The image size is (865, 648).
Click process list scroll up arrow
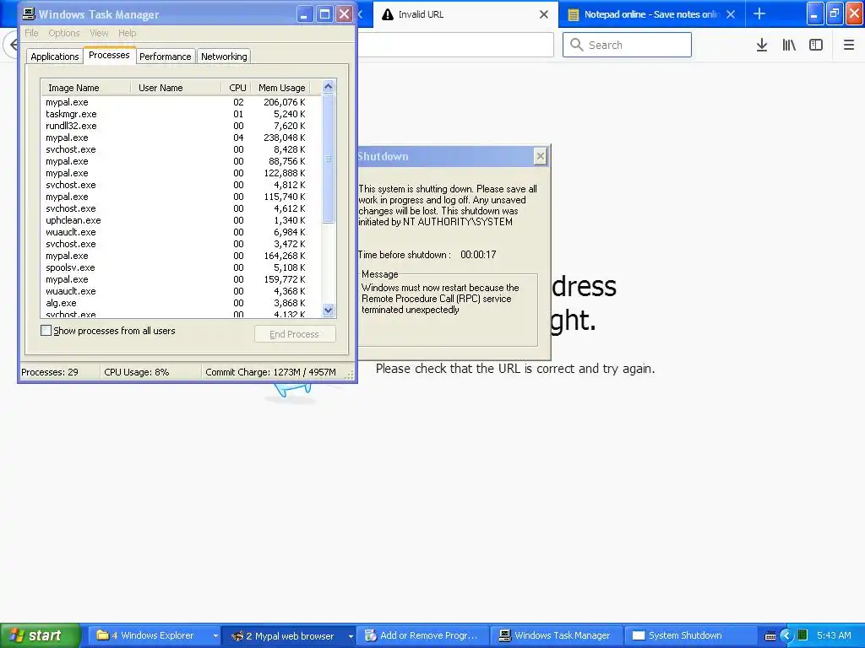tap(329, 87)
